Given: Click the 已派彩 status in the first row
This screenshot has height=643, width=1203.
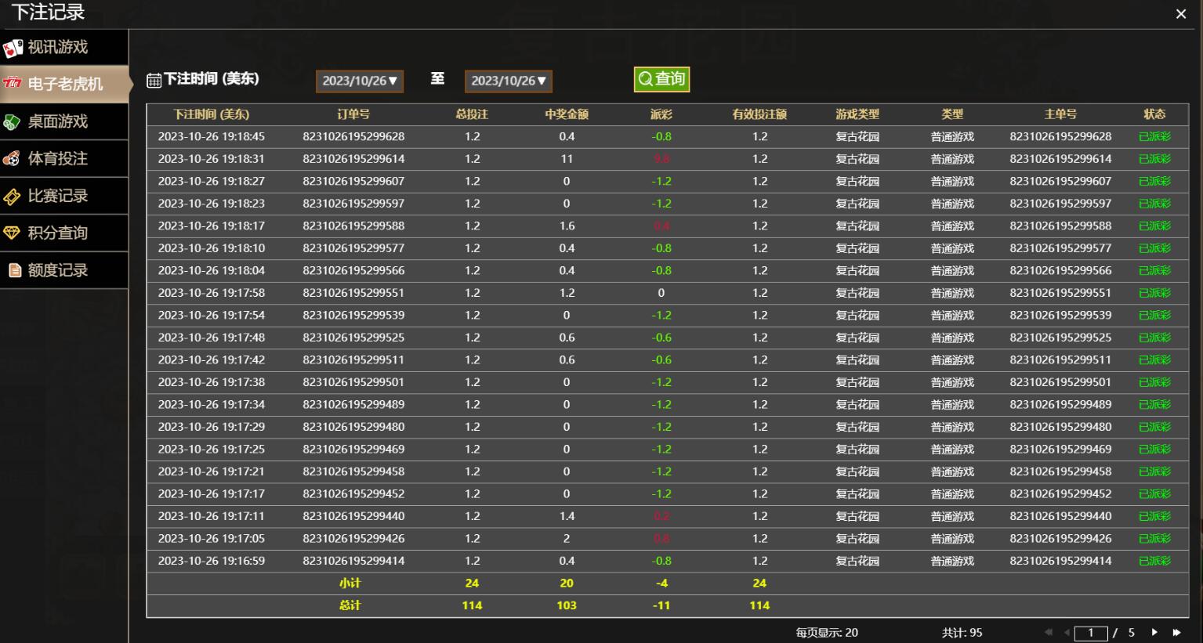Looking at the screenshot, I should 1154,136.
